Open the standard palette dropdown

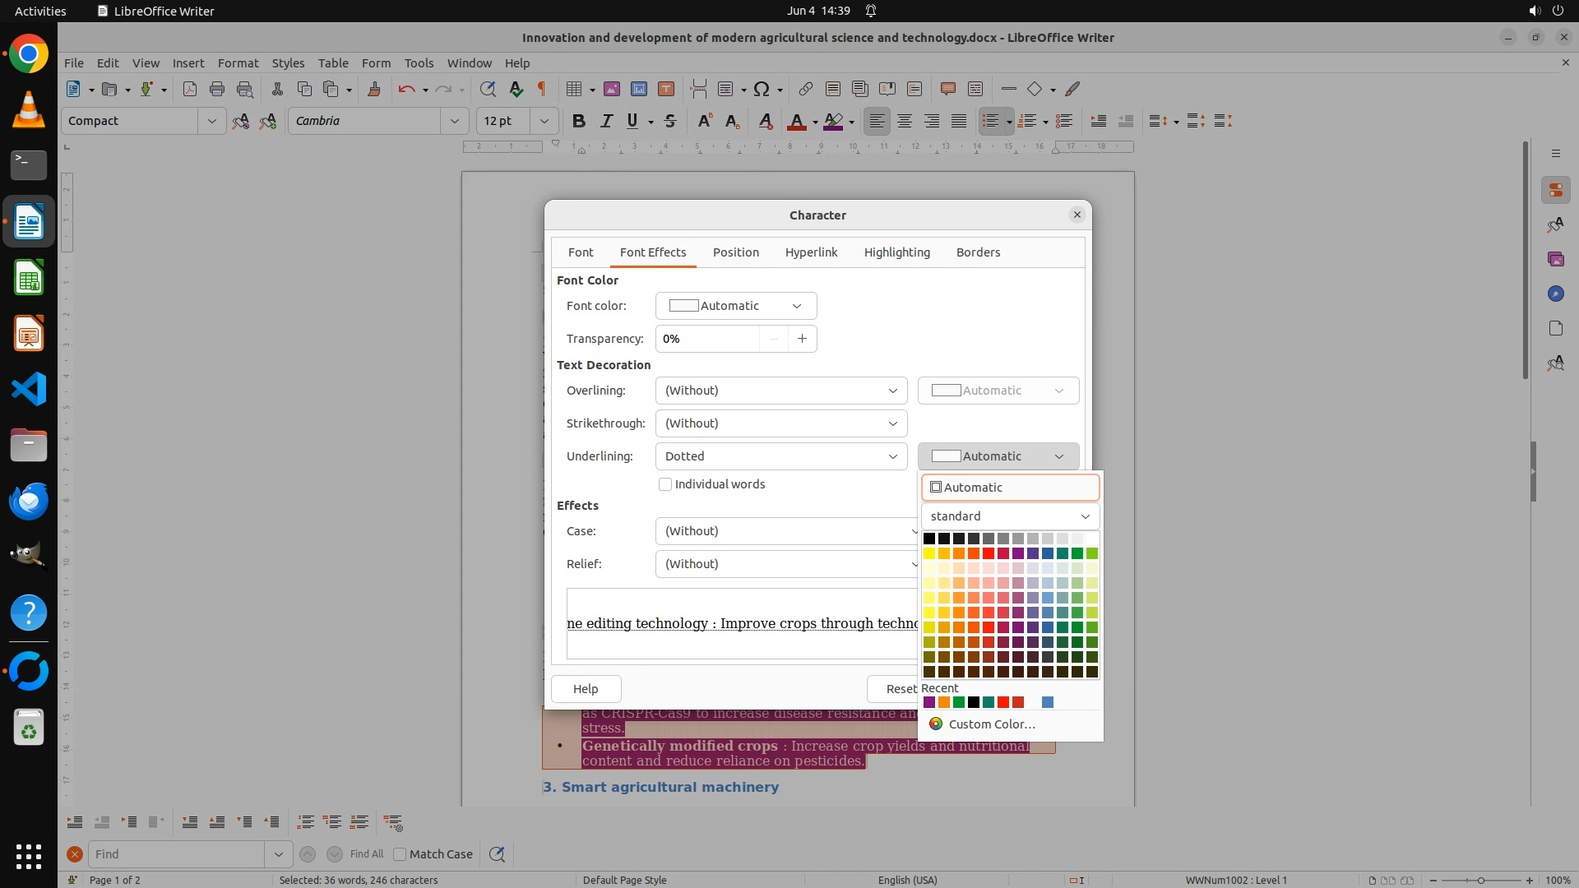(1010, 516)
